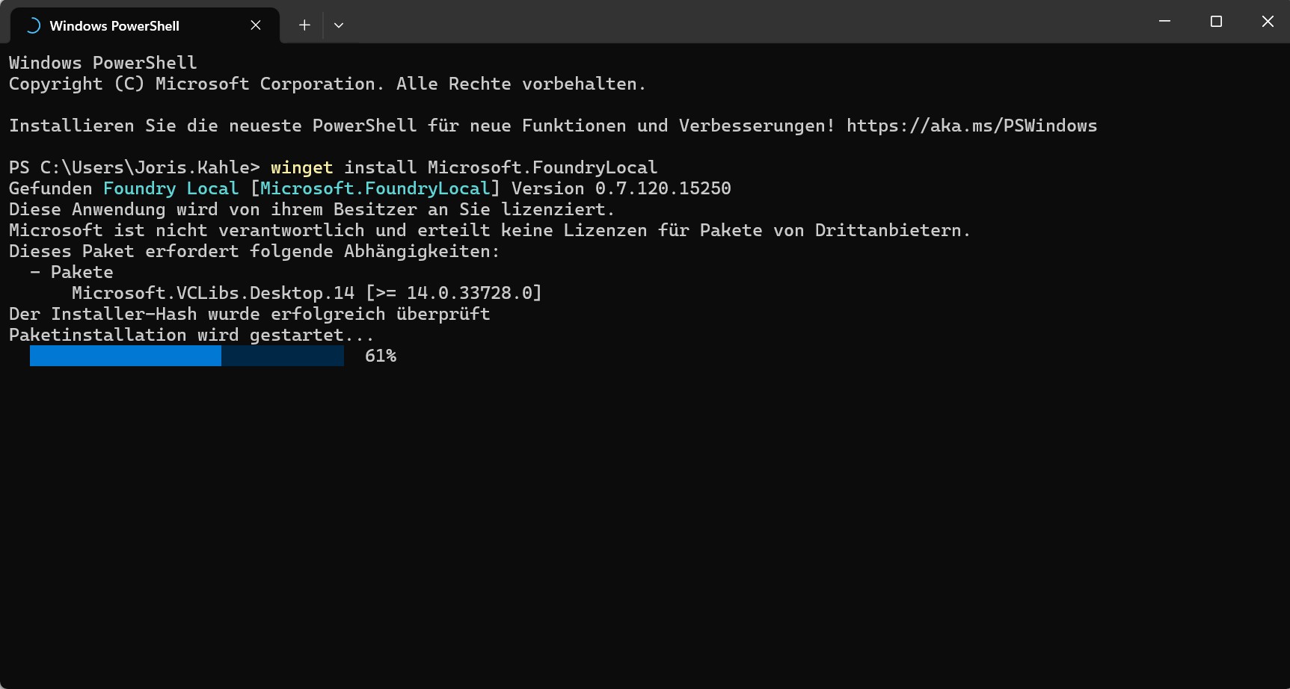The image size is (1290, 689).
Task: Expand the terminal profiles dropdown chevron
Action: [x=339, y=25]
